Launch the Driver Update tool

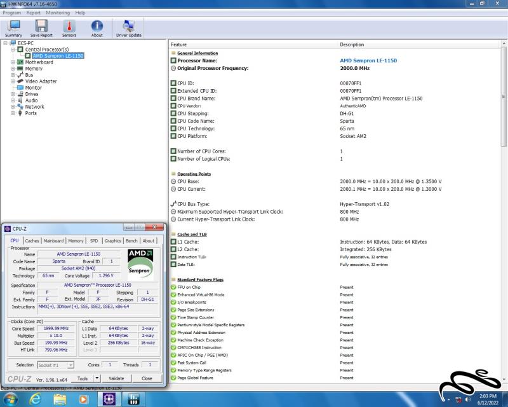pos(129,28)
